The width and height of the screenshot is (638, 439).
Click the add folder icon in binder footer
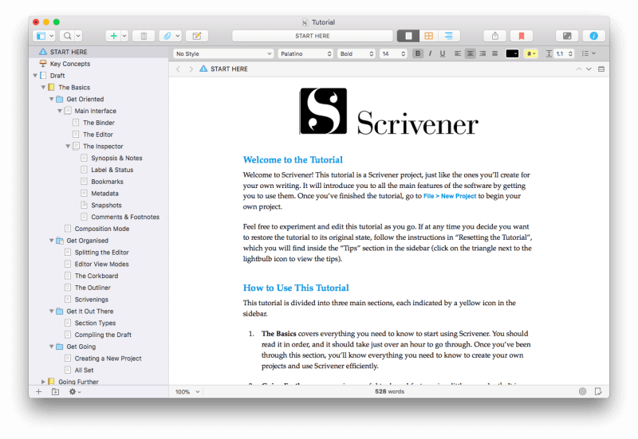point(55,392)
